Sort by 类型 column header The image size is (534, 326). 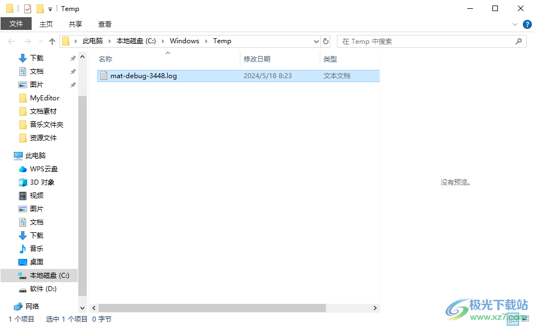click(x=330, y=59)
